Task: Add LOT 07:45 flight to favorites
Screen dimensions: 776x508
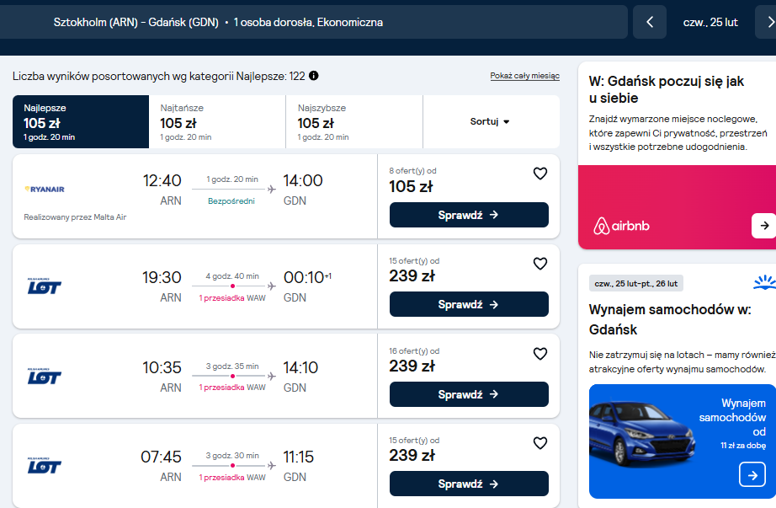Action: coord(540,443)
